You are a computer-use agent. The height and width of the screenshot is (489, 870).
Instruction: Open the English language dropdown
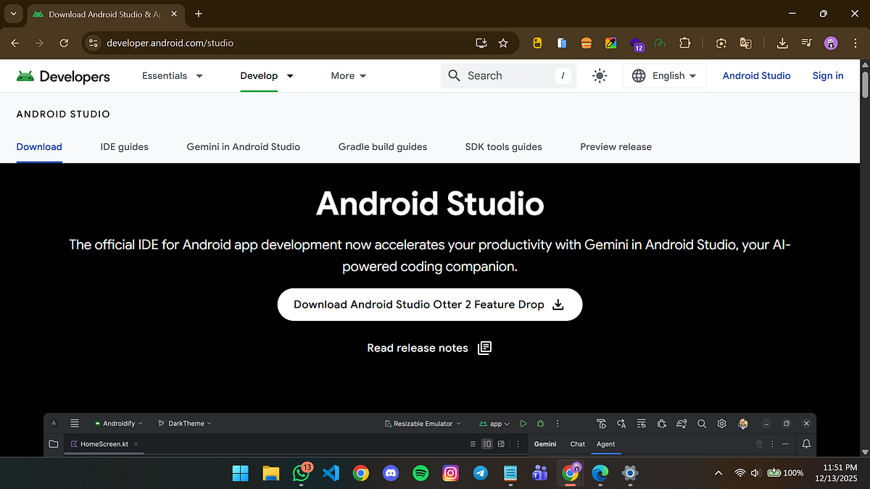664,75
